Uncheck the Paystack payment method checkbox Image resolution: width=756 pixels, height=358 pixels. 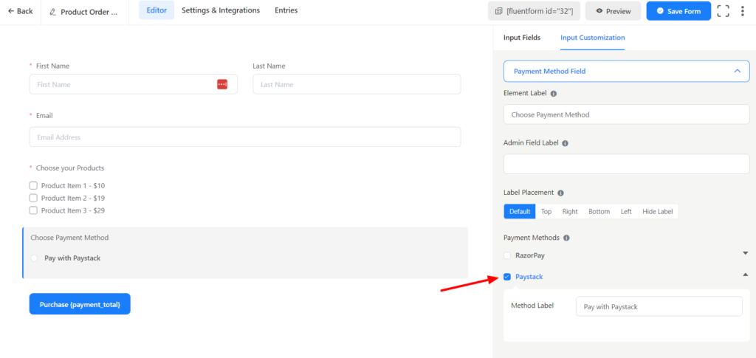pyautogui.click(x=507, y=277)
